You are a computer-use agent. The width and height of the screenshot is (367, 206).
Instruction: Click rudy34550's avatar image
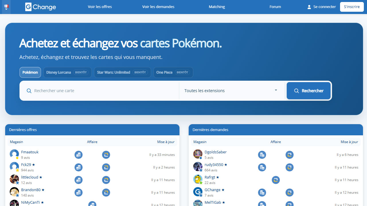pos(198,166)
